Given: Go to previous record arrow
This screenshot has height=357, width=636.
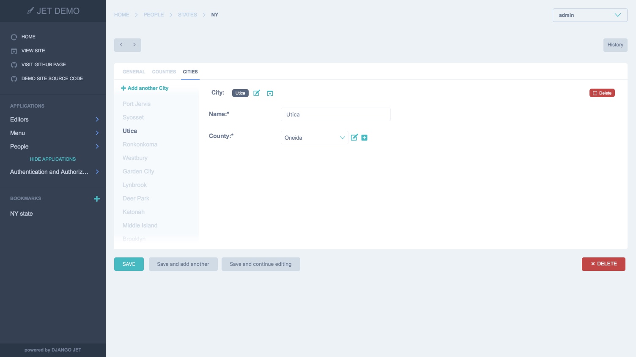Looking at the screenshot, I should 121,45.
